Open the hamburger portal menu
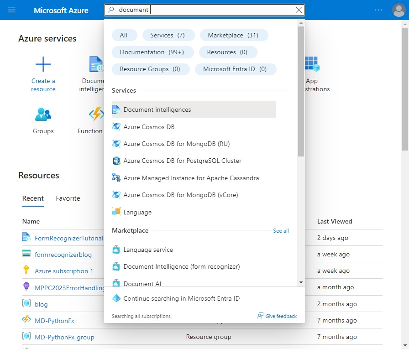Image resolution: width=409 pixels, height=349 pixels. (12, 10)
